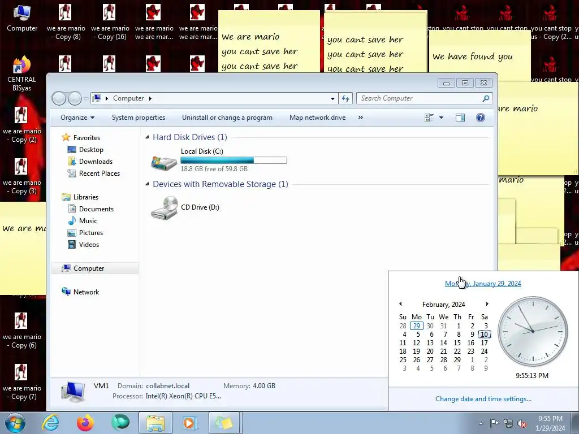Open the Pictures library

(x=91, y=232)
